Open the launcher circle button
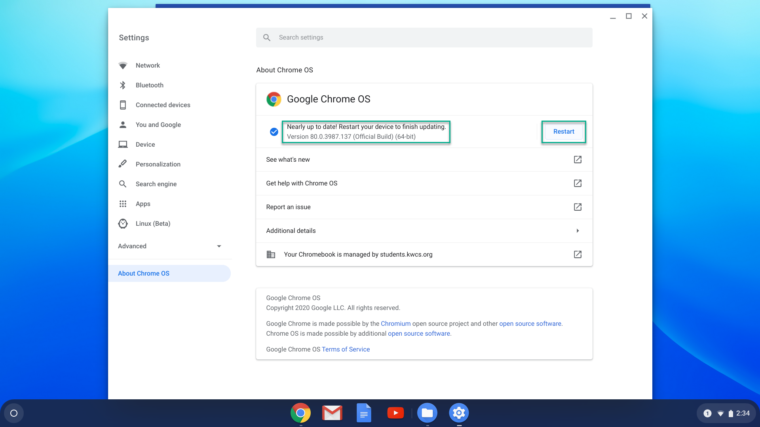 14,414
